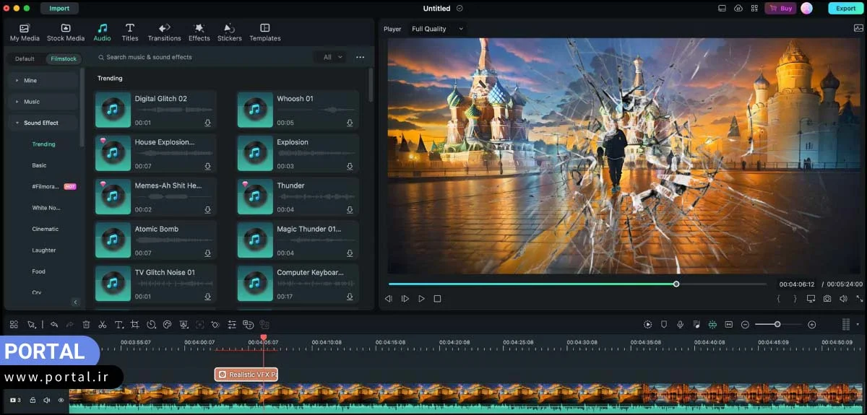The image size is (867, 415).
Task: Open the My Media tab
Action: tap(25, 32)
